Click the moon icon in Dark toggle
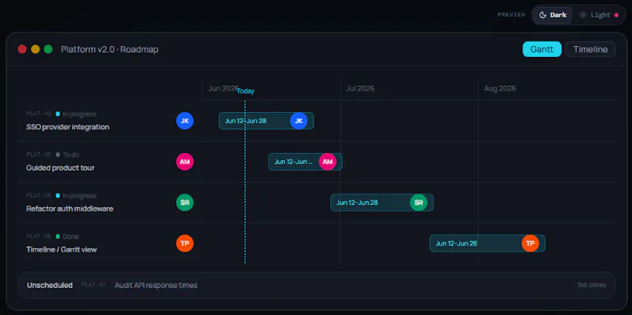The height and width of the screenshot is (315, 632). click(543, 15)
